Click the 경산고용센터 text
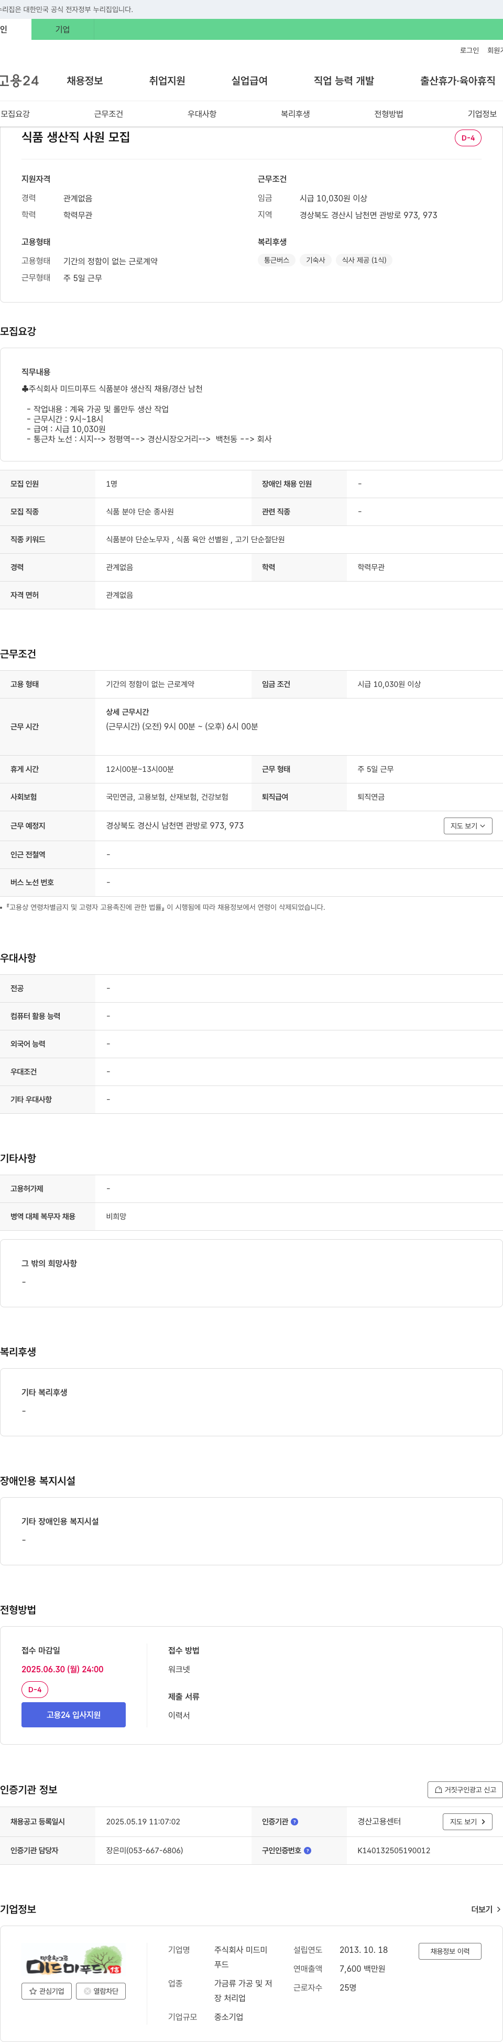Screen dimensions: 503x2042 click(379, 1822)
